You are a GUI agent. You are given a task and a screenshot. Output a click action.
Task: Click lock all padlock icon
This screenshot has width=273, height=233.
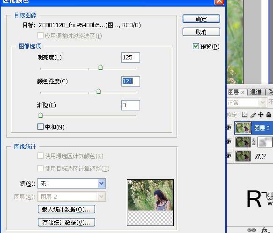(269, 115)
